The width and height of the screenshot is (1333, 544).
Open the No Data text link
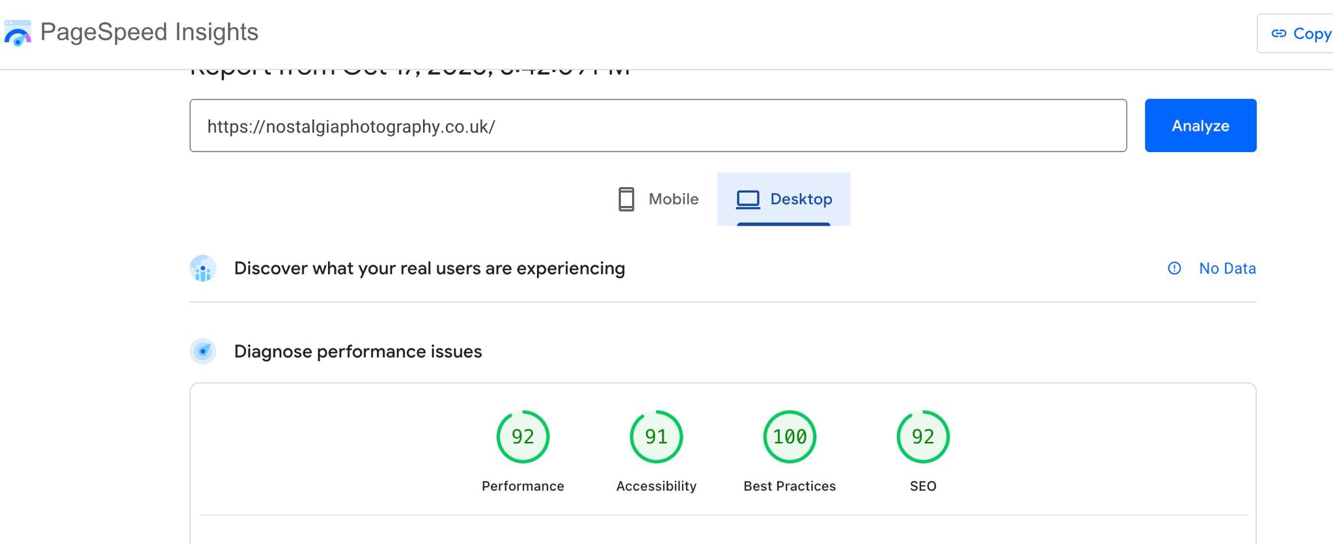point(1227,268)
